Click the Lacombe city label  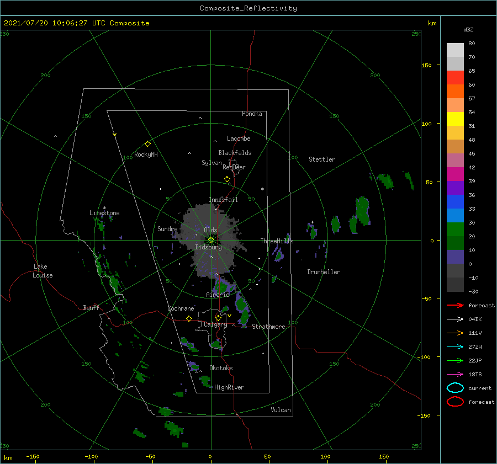[239, 138]
